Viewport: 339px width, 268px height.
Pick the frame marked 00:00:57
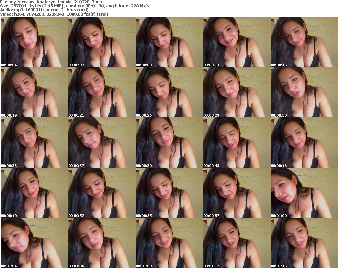(x=237, y=193)
